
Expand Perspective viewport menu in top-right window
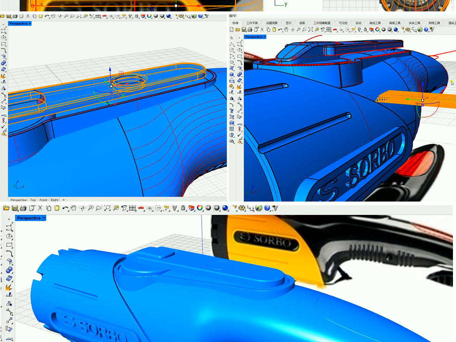(265, 37)
